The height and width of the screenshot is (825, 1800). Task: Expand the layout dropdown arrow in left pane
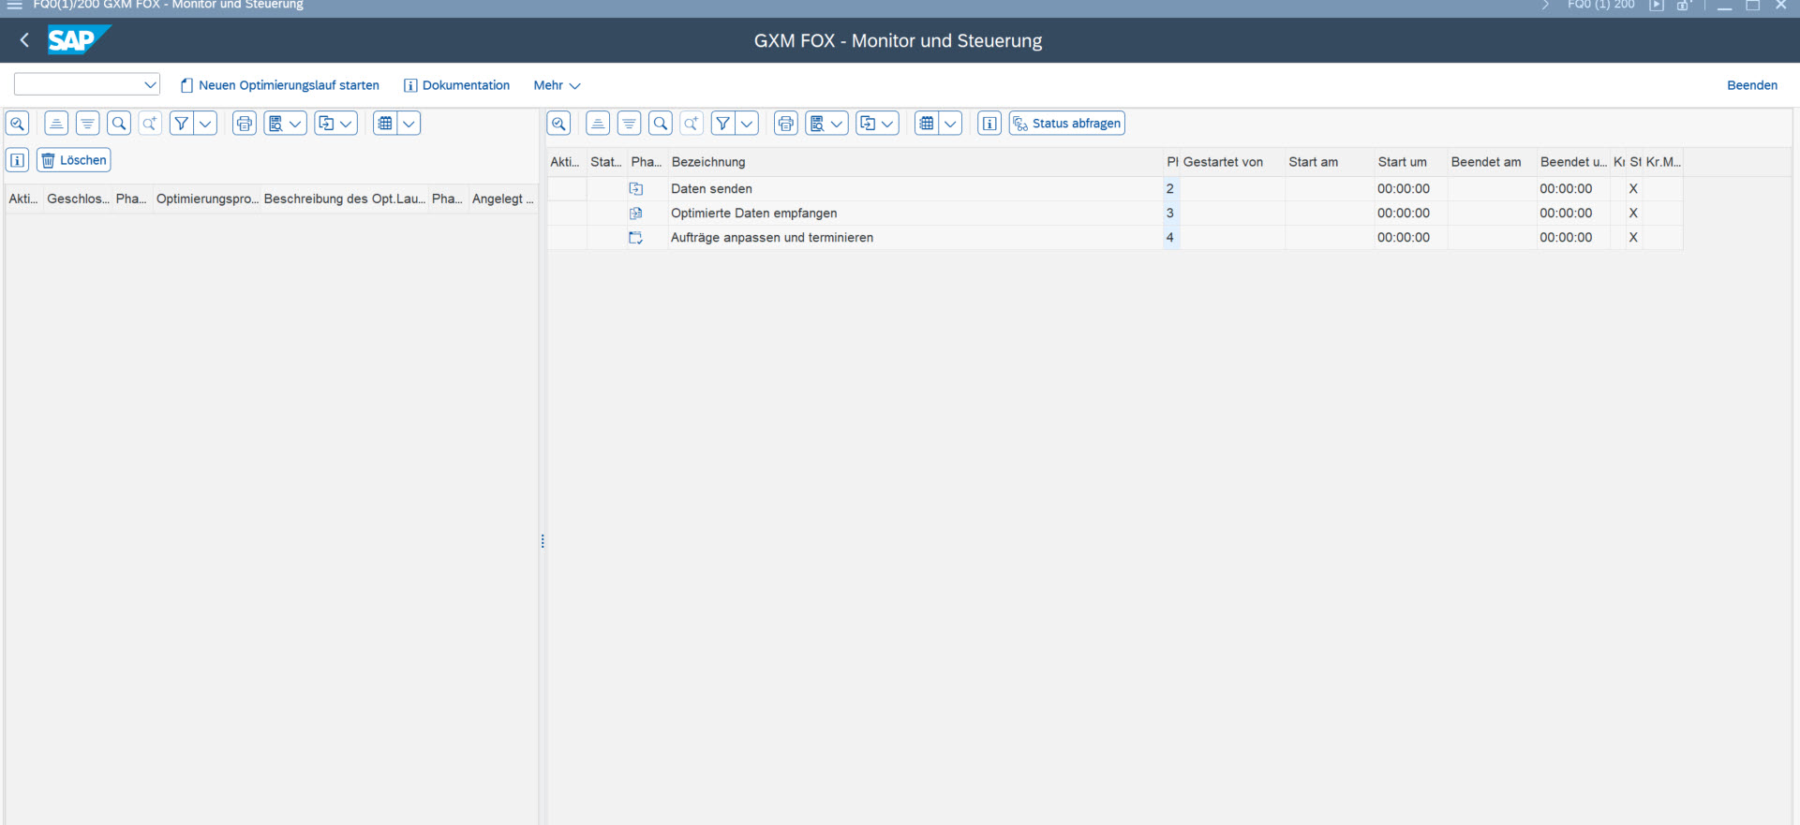[409, 124]
